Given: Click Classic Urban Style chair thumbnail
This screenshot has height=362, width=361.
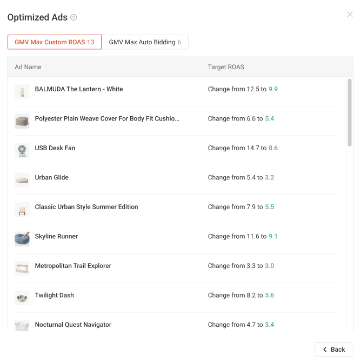Looking at the screenshot, I should [22, 210].
